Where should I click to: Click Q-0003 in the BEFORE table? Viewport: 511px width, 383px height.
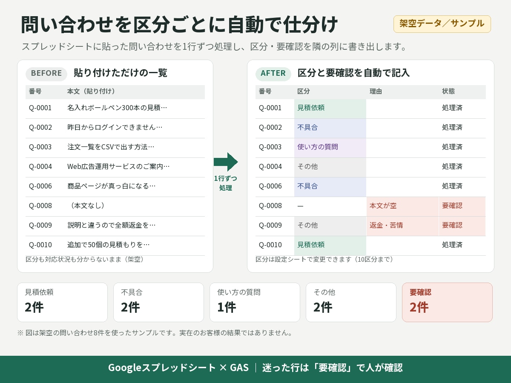[40, 147]
